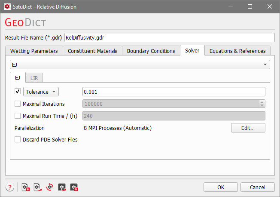Image resolution: width=280 pixels, height=197 pixels.
Task: Close the SatuDict dialog window
Action: point(269,6)
